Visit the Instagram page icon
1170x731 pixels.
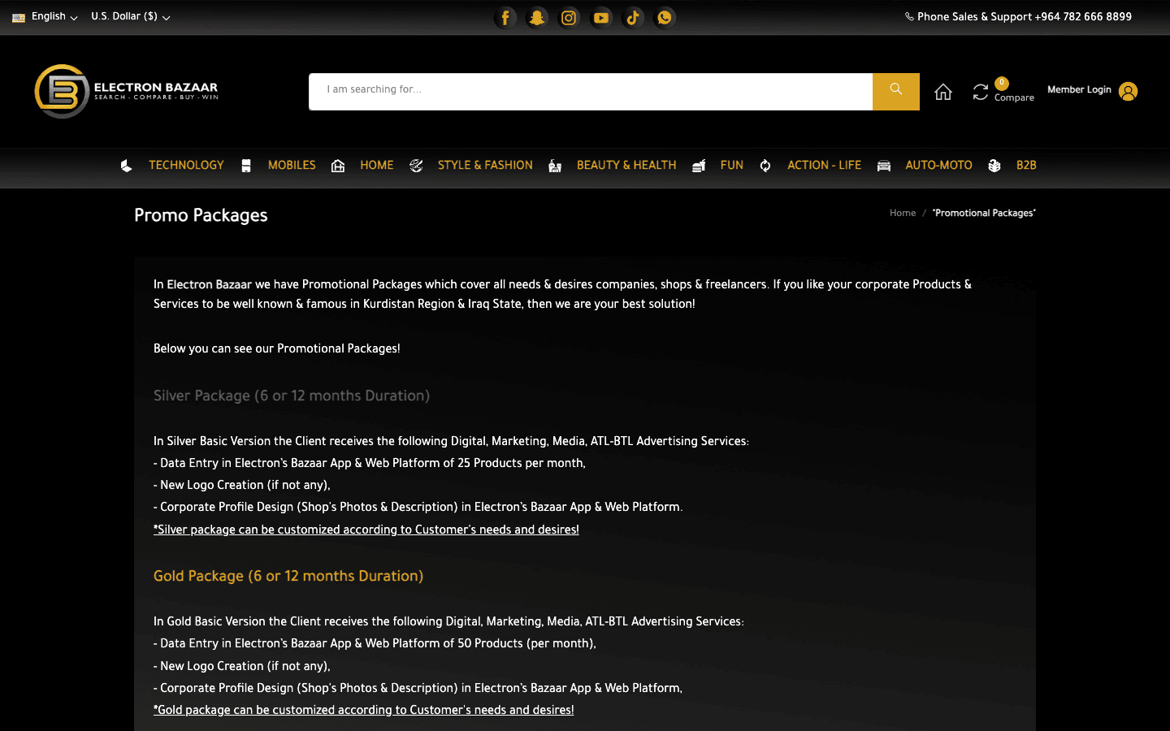pos(569,17)
